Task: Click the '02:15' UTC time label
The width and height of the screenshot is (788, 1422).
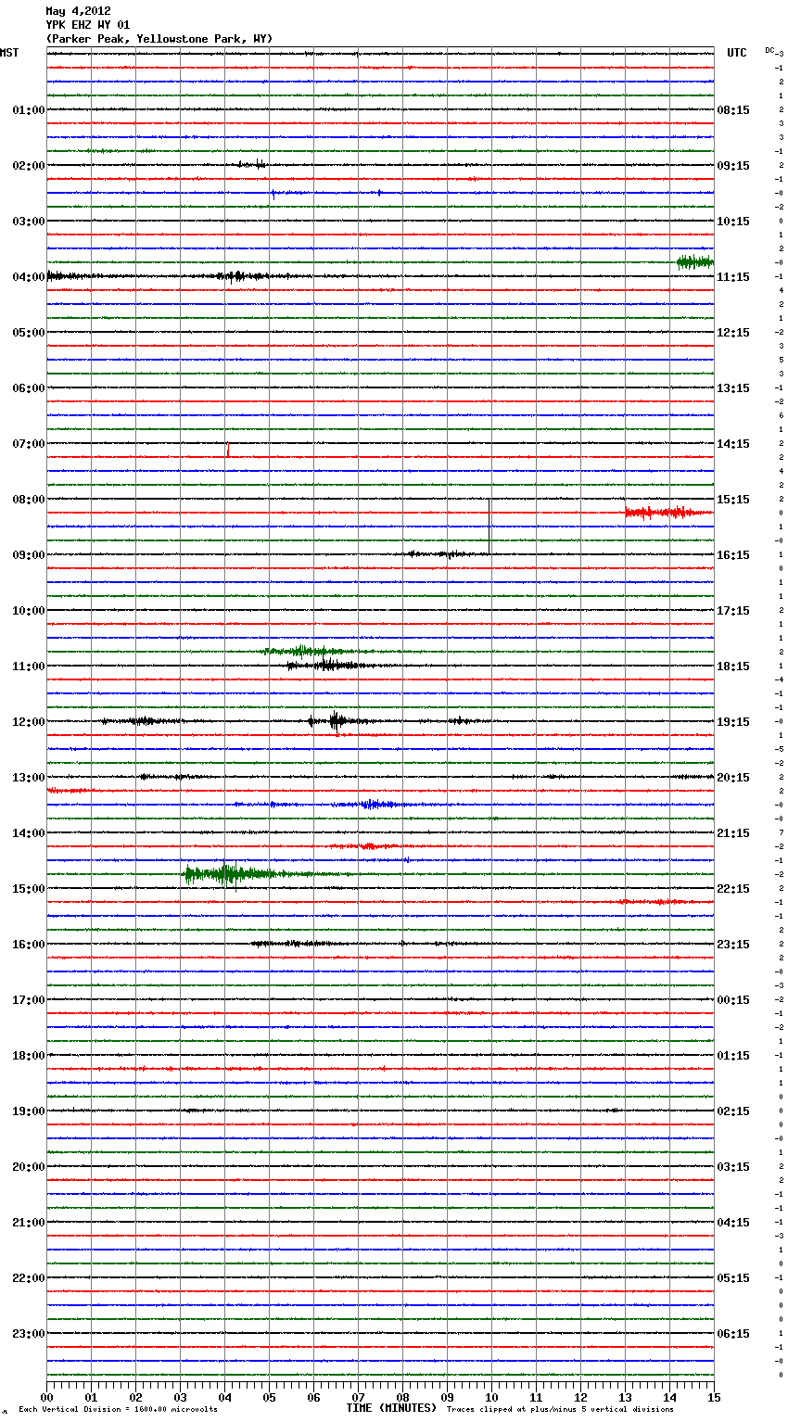Action: pos(733,1111)
